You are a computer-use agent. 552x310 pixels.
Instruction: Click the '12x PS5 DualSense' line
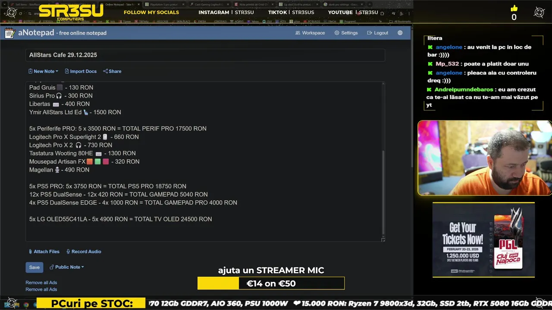(x=119, y=194)
